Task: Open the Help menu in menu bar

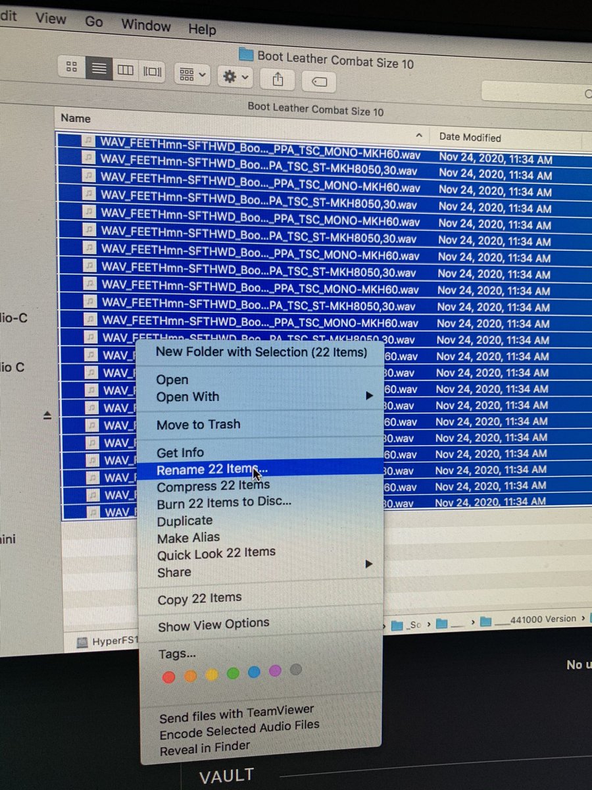Action: click(202, 29)
